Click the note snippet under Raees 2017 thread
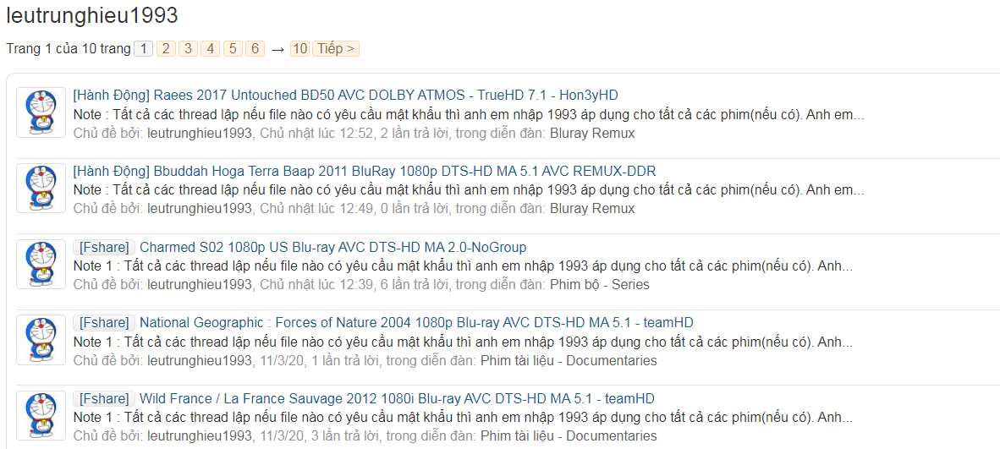 [x=469, y=114]
